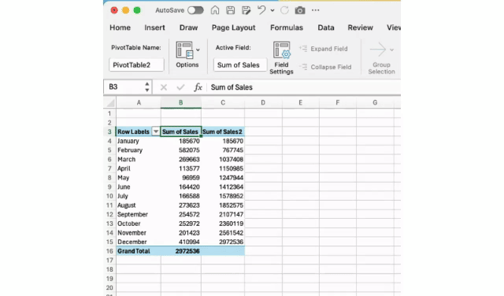Image resolution: width=504 pixels, height=296 pixels.
Task: Click the PivotTable Options icon
Action: tap(184, 50)
